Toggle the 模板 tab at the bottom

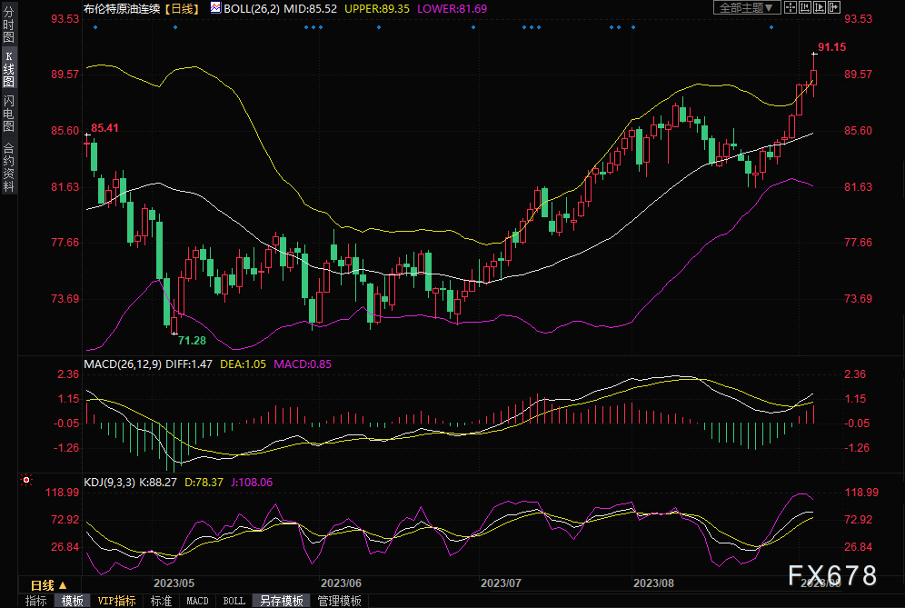coord(73,601)
